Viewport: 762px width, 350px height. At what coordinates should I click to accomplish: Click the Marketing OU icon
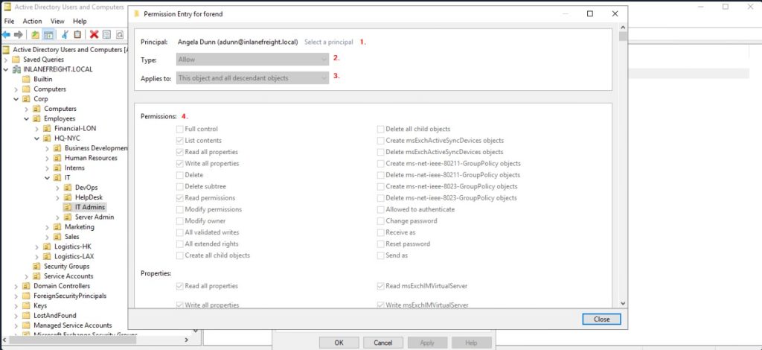point(57,226)
